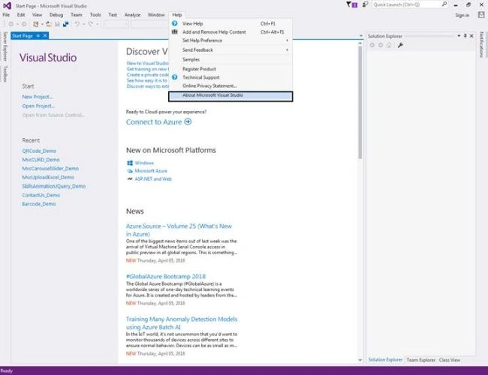Switch to the Team Explorer tab
The height and width of the screenshot is (375, 488).
(x=420, y=360)
